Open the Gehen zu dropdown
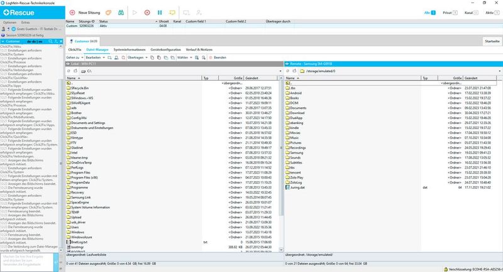This screenshot has height=272, width=503. point(74,57)
